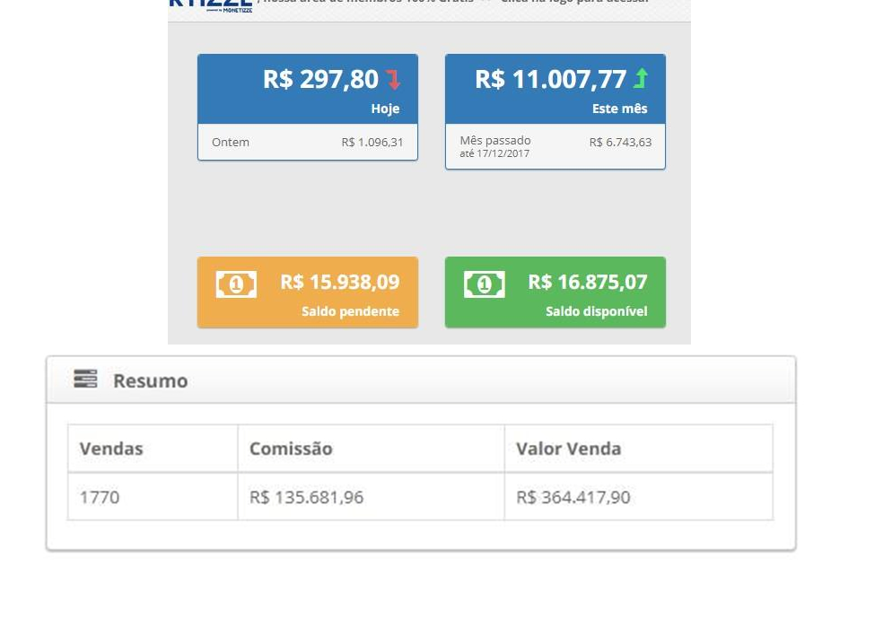
Task: Click the red down arrow beside R$ 297,80
Action: (x=393, y=80)
